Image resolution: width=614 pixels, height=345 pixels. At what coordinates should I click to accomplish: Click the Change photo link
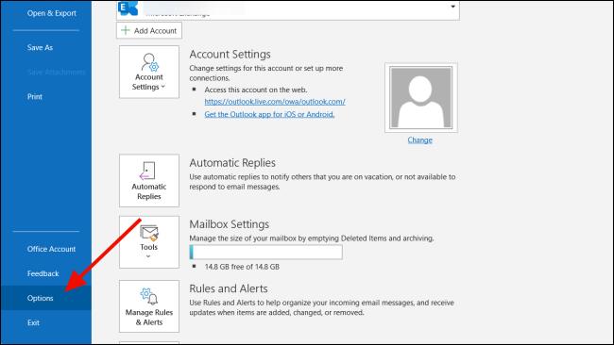click(419, 140)
